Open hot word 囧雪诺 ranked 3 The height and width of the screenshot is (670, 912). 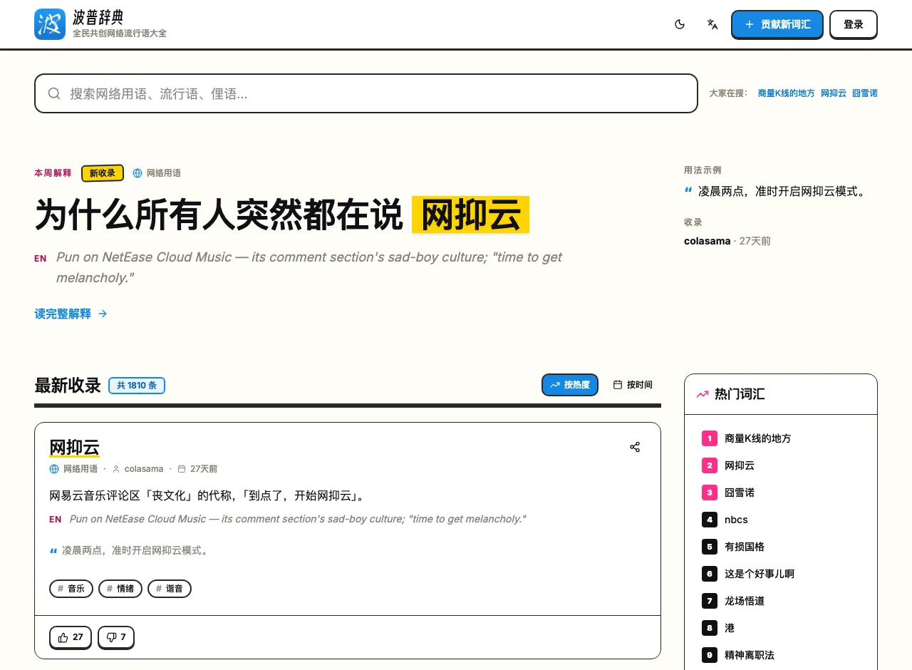pyautogui.click(x=739, y=493)
